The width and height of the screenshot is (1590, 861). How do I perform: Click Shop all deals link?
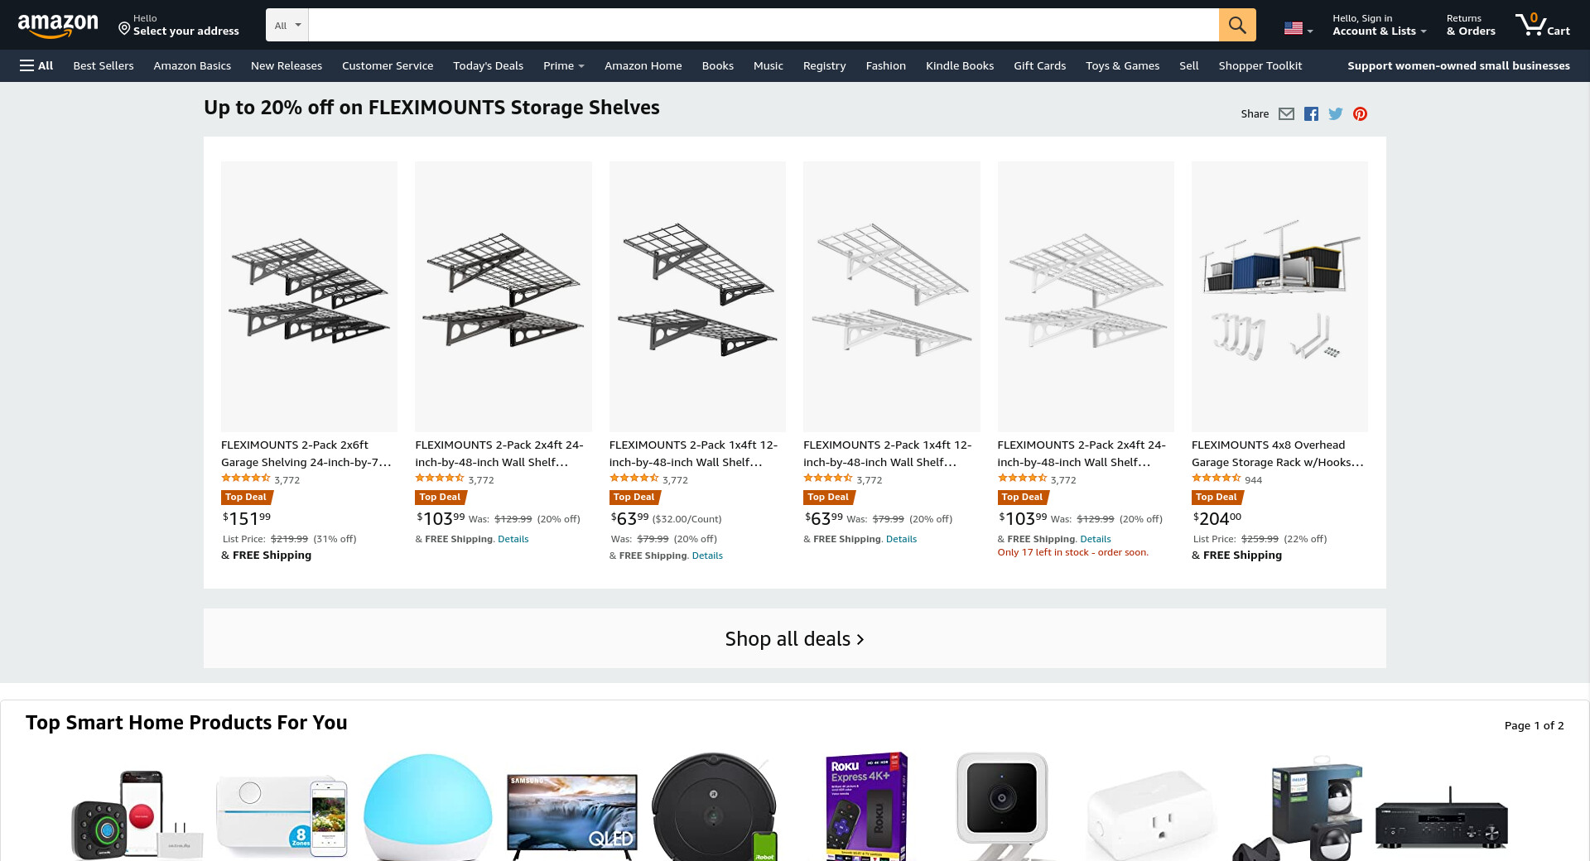tap(795, 639)
